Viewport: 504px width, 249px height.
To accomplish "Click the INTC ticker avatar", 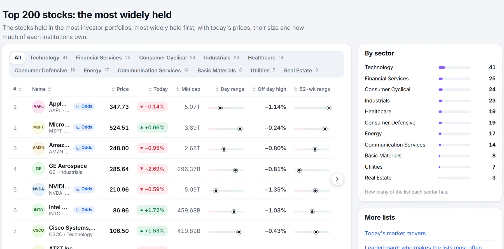I will coord(38,210).
